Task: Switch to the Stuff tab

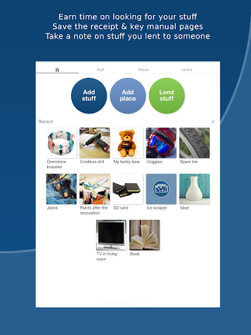Action: pyautogui.click(x=101, y=70)
